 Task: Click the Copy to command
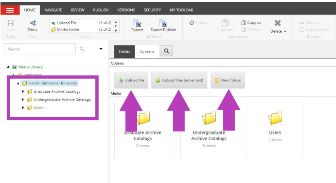tap(251, 22)
